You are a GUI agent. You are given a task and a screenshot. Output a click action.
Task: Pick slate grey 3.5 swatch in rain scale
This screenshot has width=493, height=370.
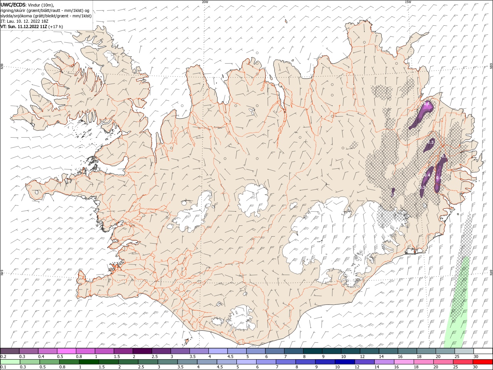[187, 362]
